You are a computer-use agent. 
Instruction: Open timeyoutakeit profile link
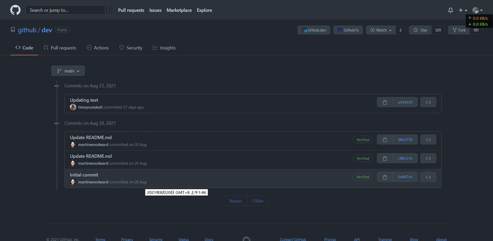(x=90, y=107)
